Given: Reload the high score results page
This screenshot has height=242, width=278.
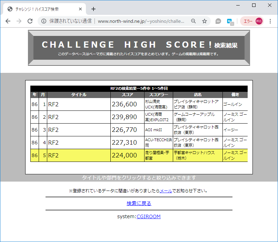Looking at the screenshot, I should pos(30,21).
